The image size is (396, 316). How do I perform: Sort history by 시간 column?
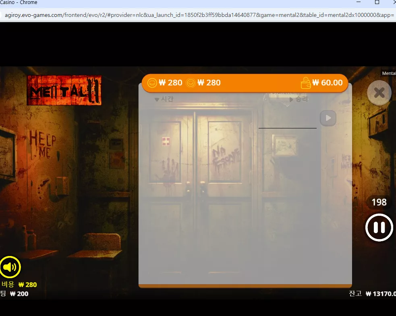pos(164,99)
